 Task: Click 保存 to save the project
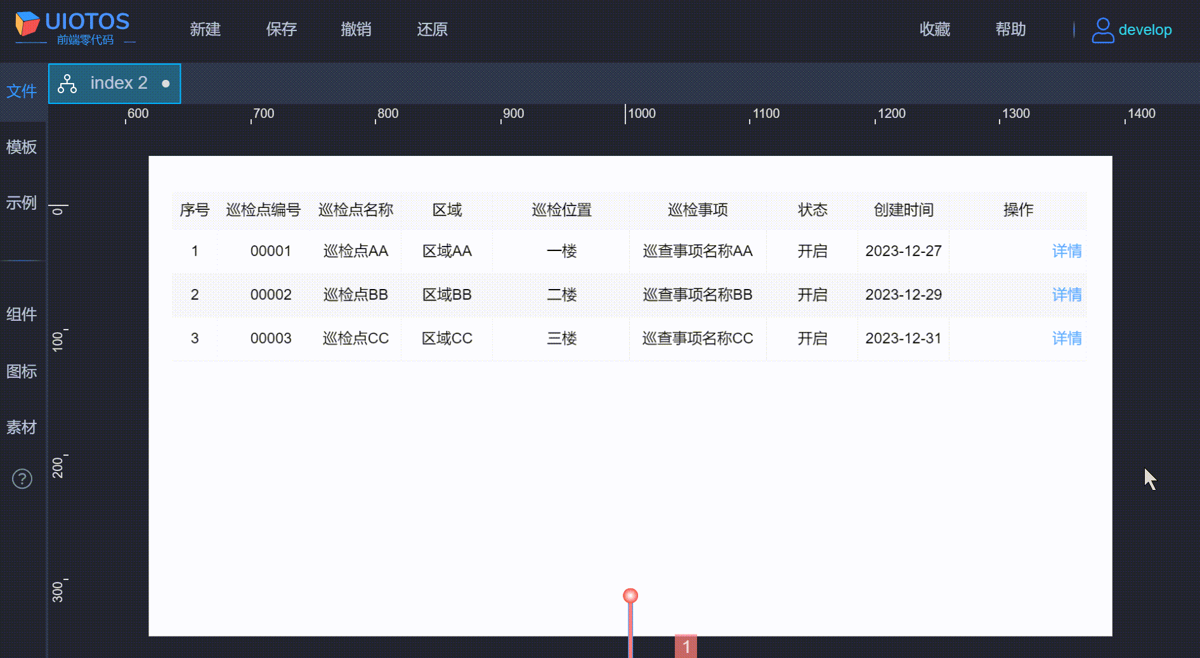click(281, 29)
